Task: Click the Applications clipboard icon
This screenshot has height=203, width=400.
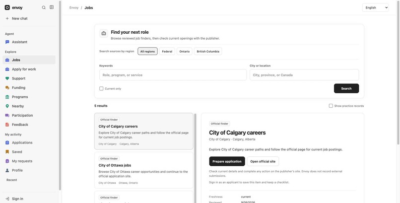Action: pyautogui.click(x=7, y=143)
